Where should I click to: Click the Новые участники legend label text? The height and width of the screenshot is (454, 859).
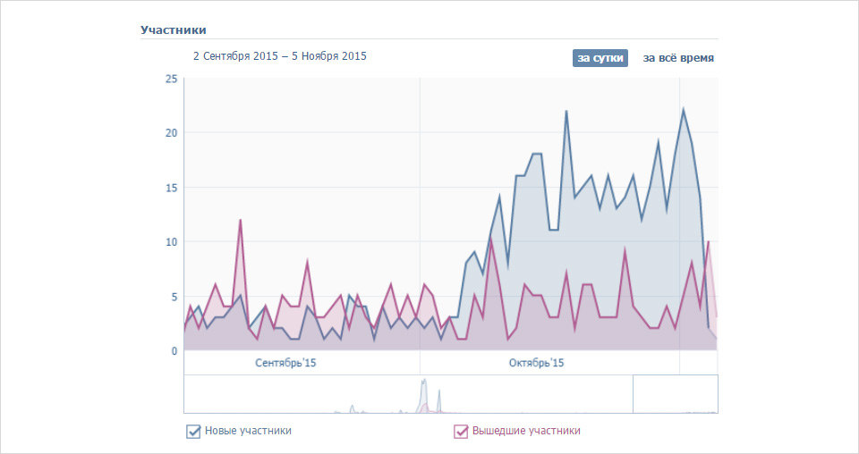248,431
